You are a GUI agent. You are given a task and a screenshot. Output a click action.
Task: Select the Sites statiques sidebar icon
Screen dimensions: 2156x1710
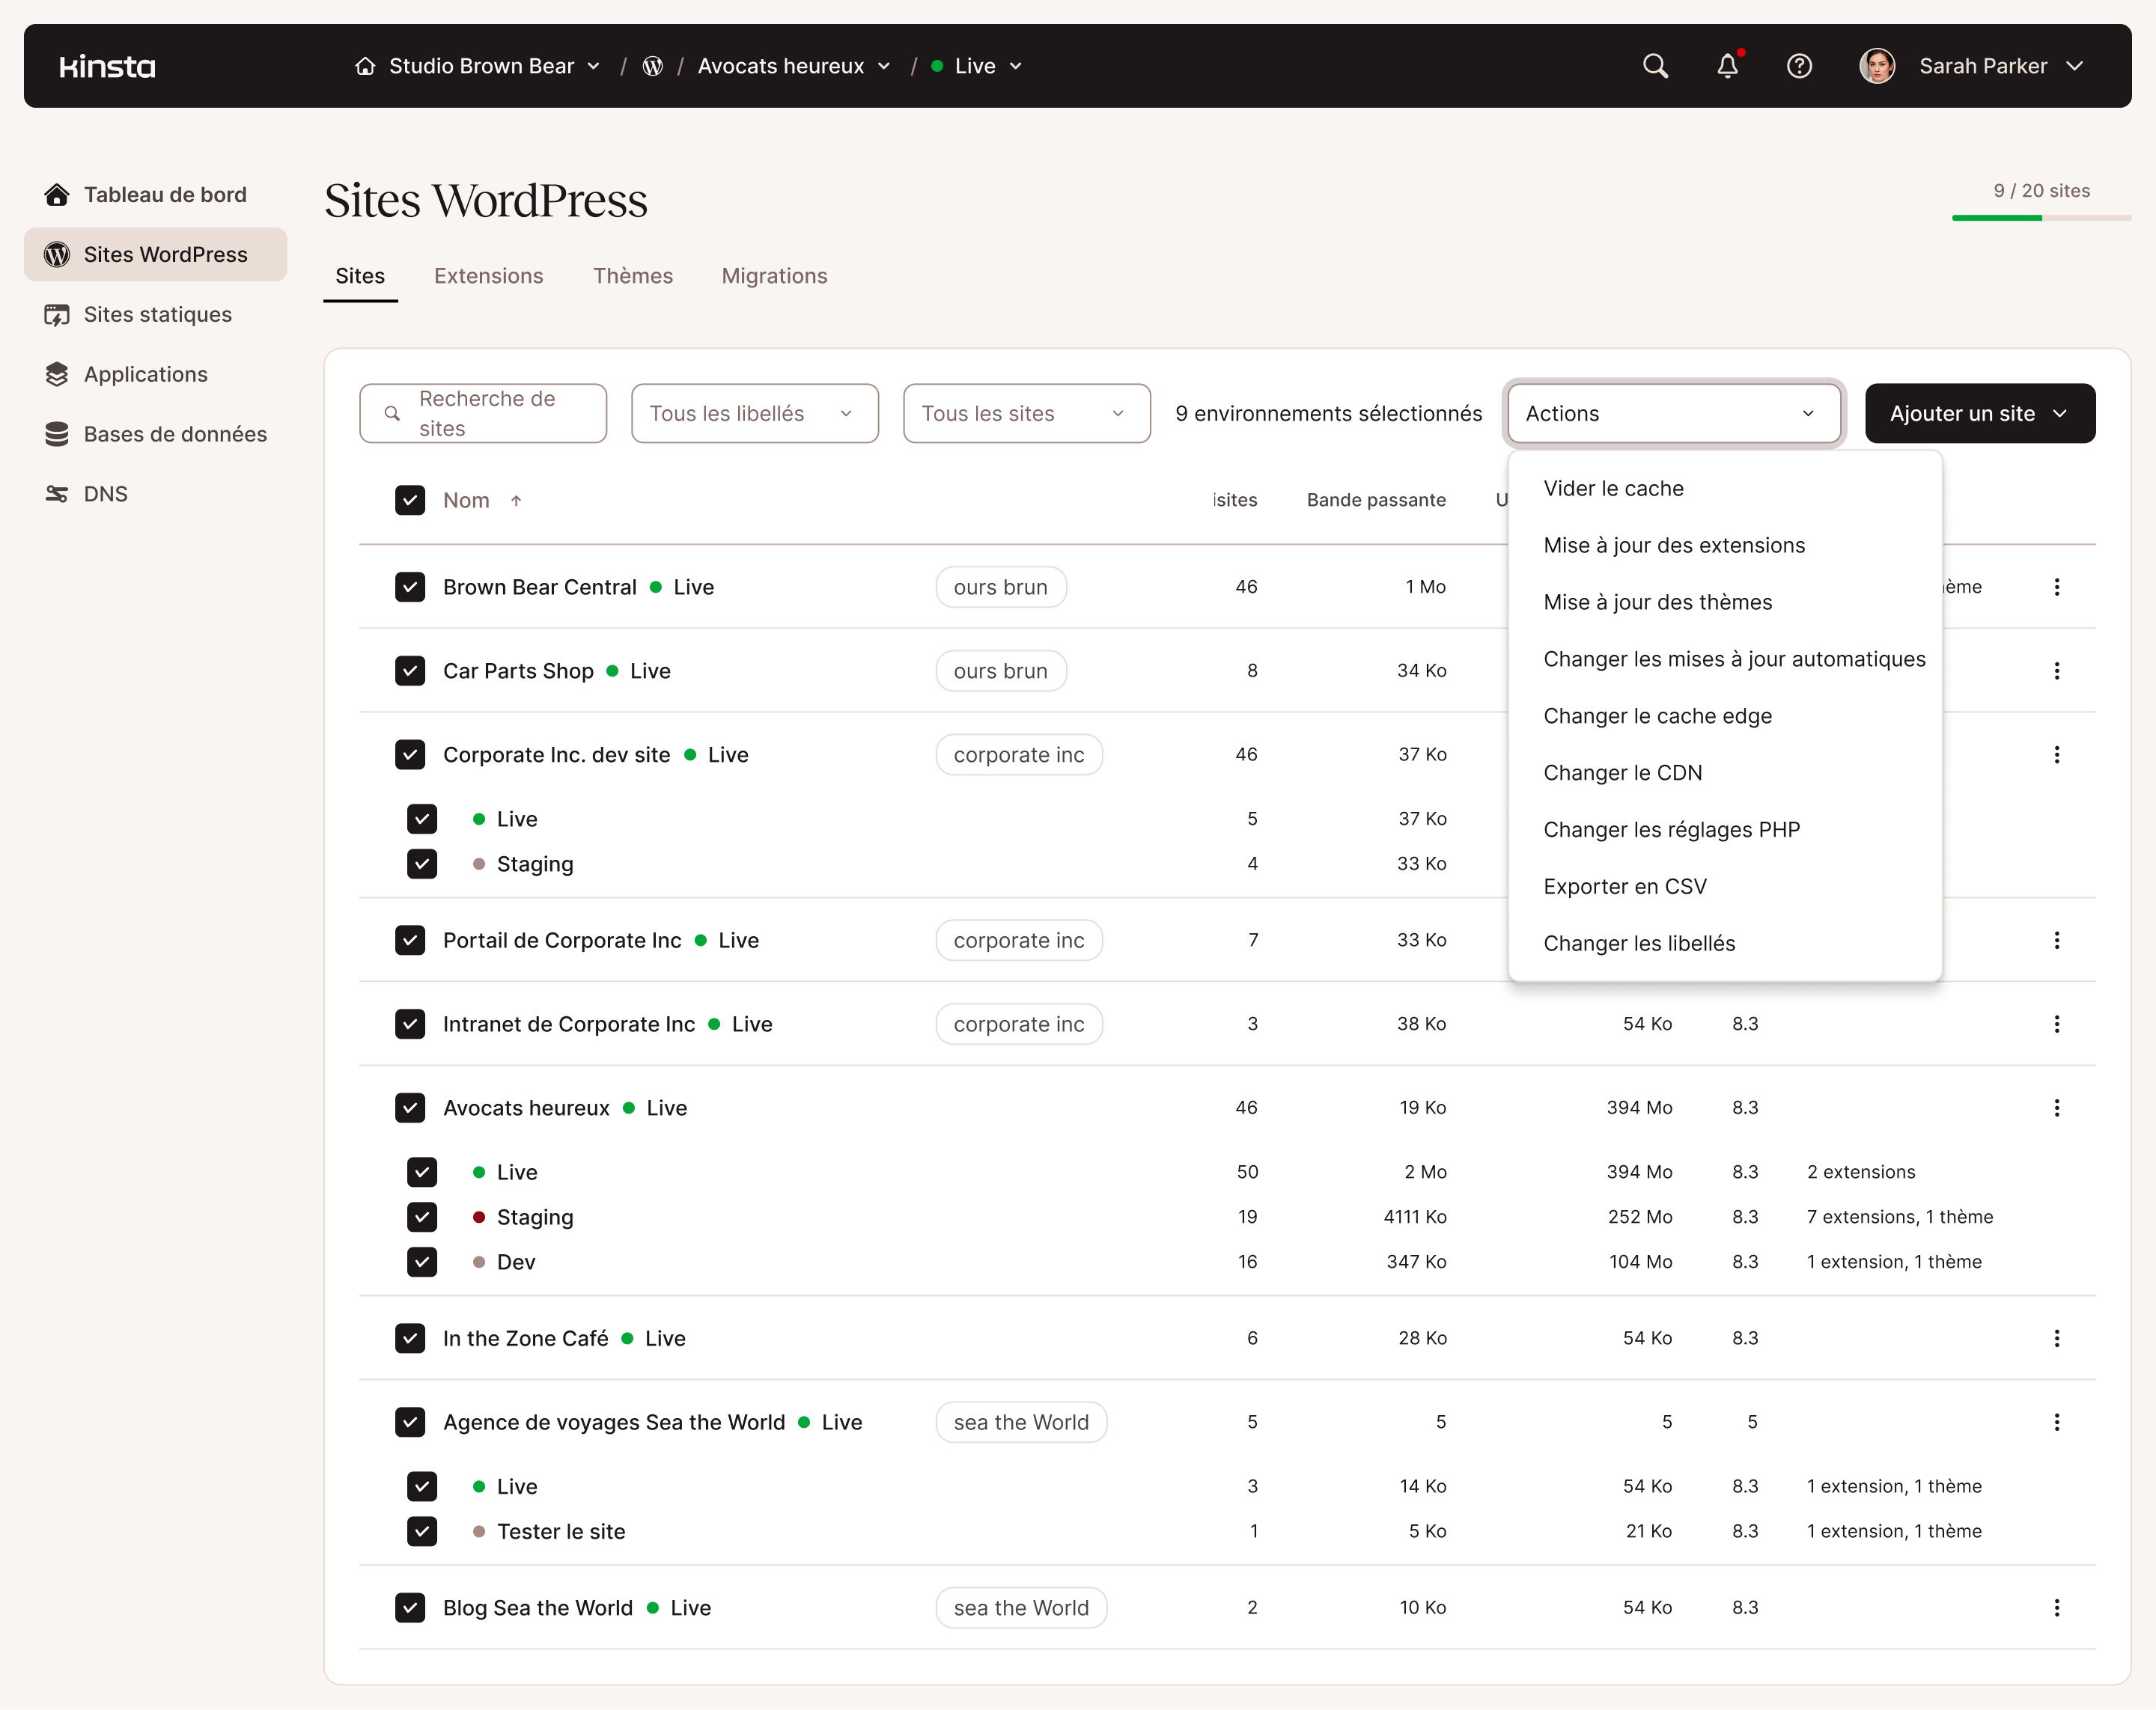57,314
